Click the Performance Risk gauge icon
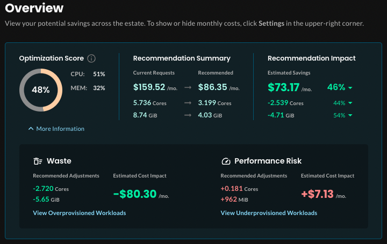 226,161
